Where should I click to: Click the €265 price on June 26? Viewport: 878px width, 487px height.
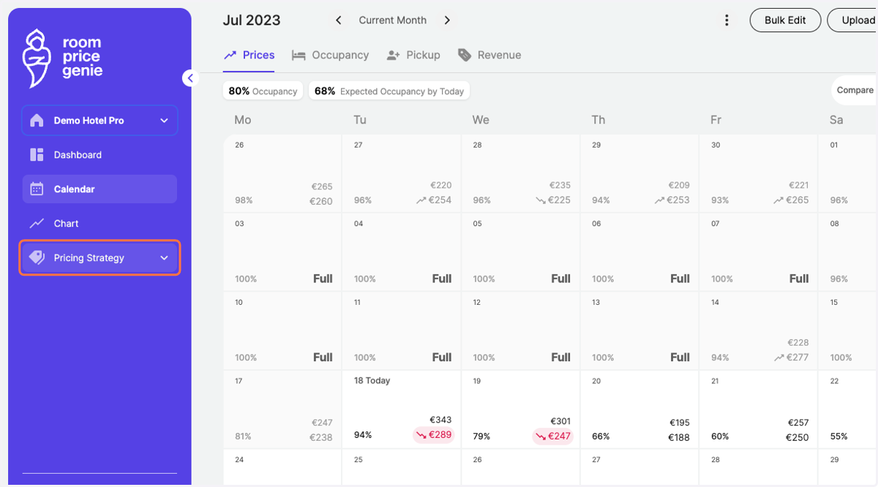[x=321, y=186]
